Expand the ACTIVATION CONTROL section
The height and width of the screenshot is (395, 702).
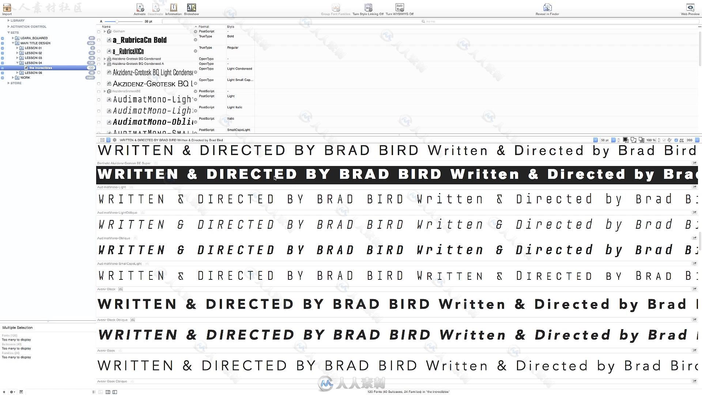(8, 26)
